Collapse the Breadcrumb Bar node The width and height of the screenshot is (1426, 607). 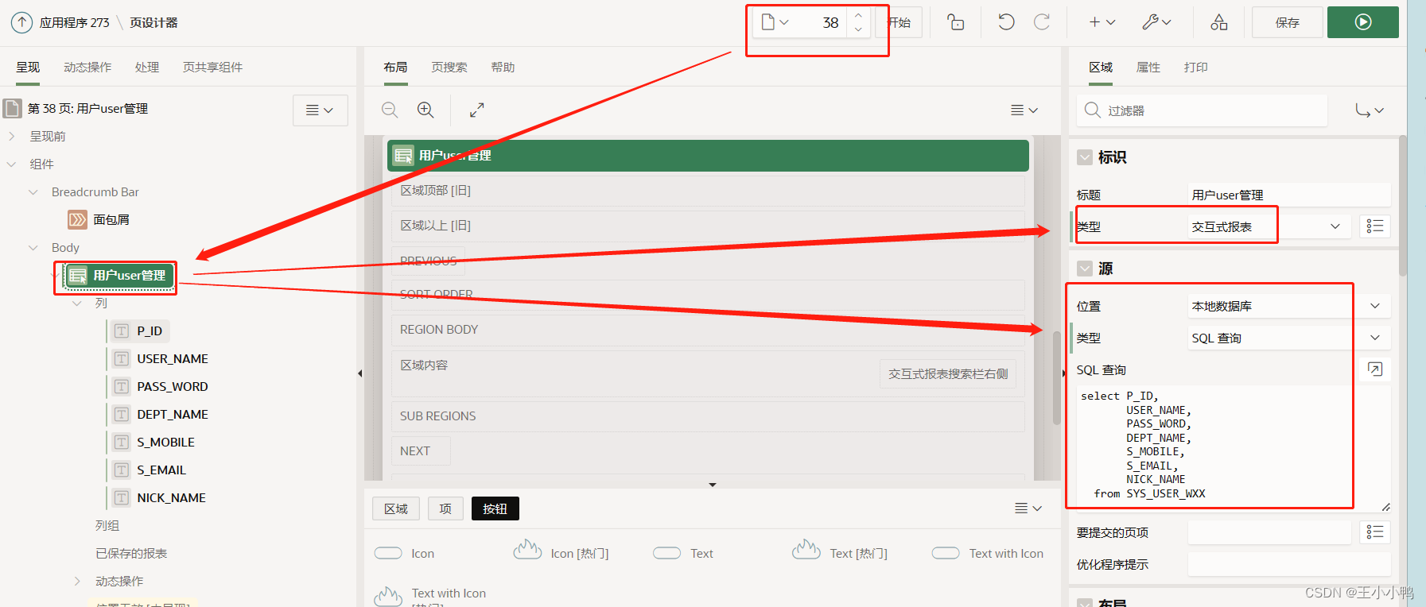click(33, 192)
